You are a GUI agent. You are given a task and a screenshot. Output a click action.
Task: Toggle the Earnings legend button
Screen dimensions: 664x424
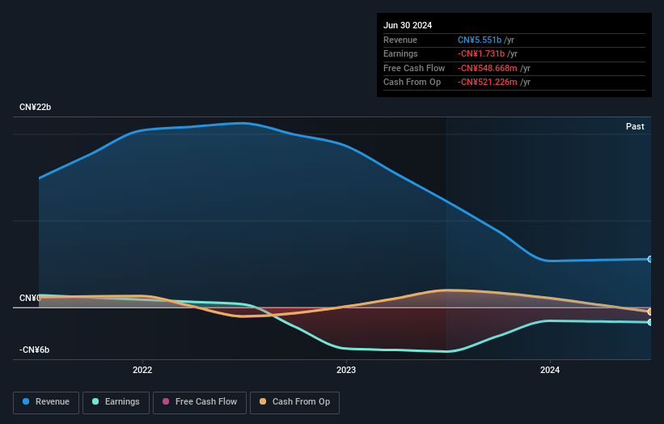(x=116, y=402)
